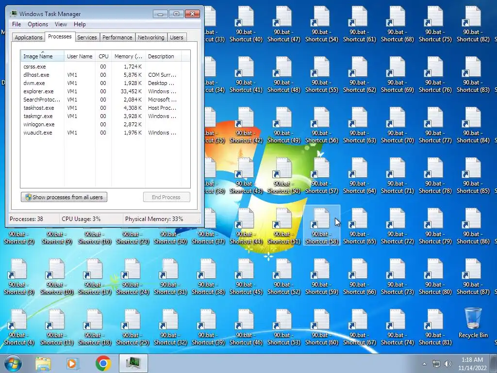Select desktop icon 90.bat Shortcut (32)
Image resolution: width=497 pixels, height=373 pixels.
(x=170, y=327)
